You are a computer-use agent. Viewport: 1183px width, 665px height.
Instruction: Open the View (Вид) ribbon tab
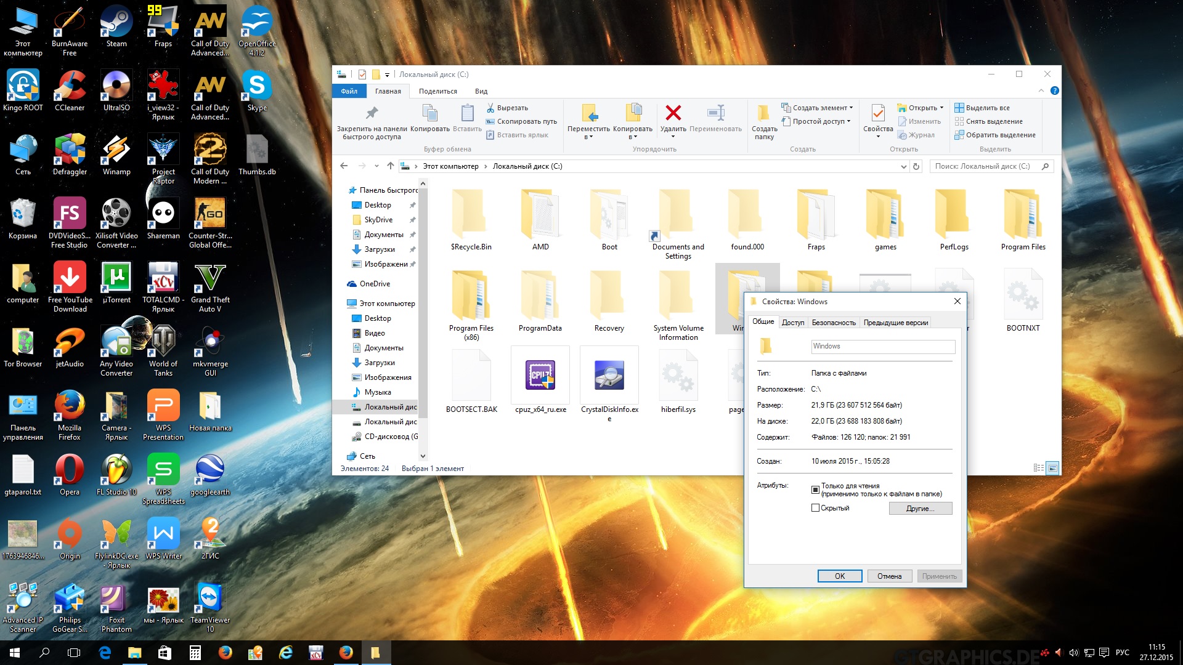[x=481, y=91]
